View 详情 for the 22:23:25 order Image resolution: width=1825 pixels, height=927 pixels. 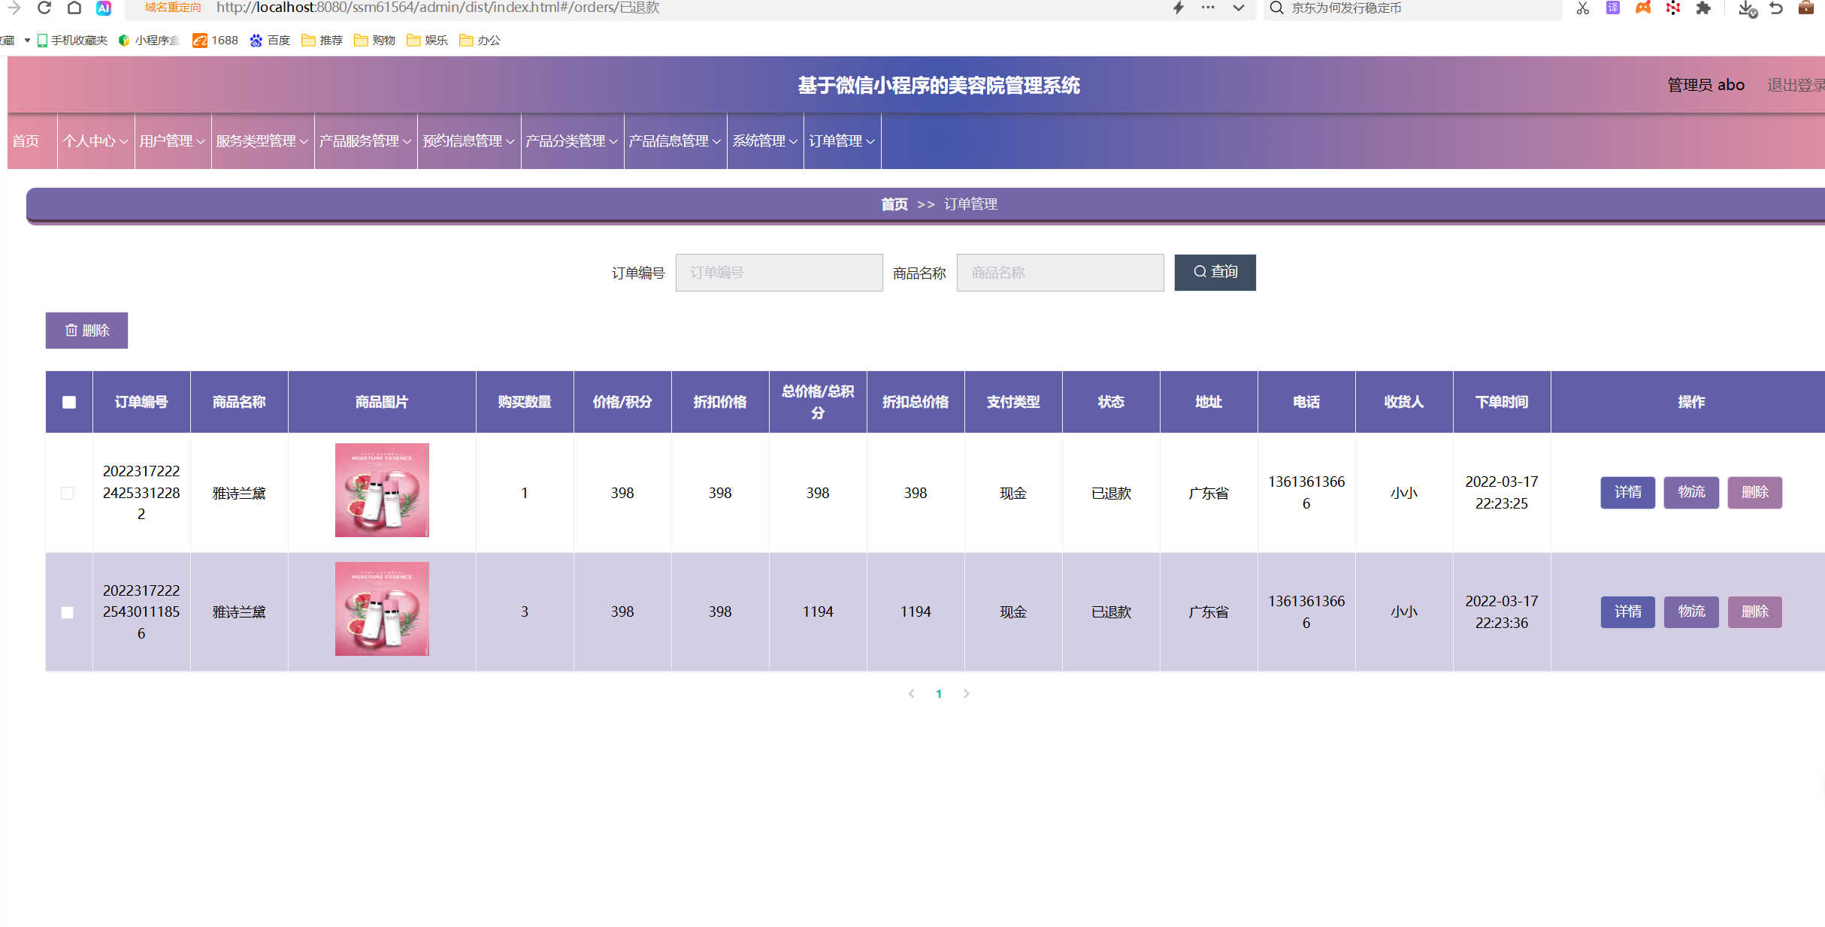(1628, 493)
